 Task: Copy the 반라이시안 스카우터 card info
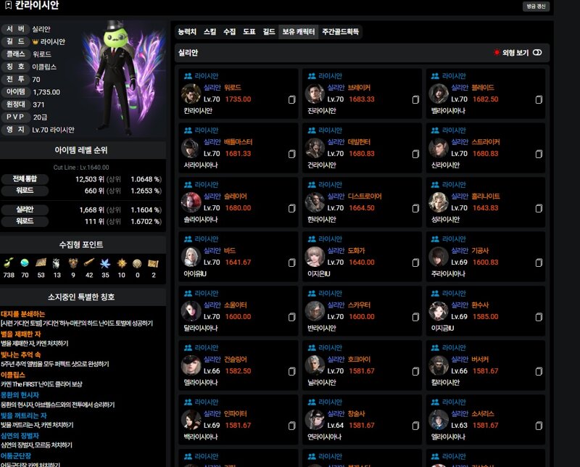(x=415, y=317)
